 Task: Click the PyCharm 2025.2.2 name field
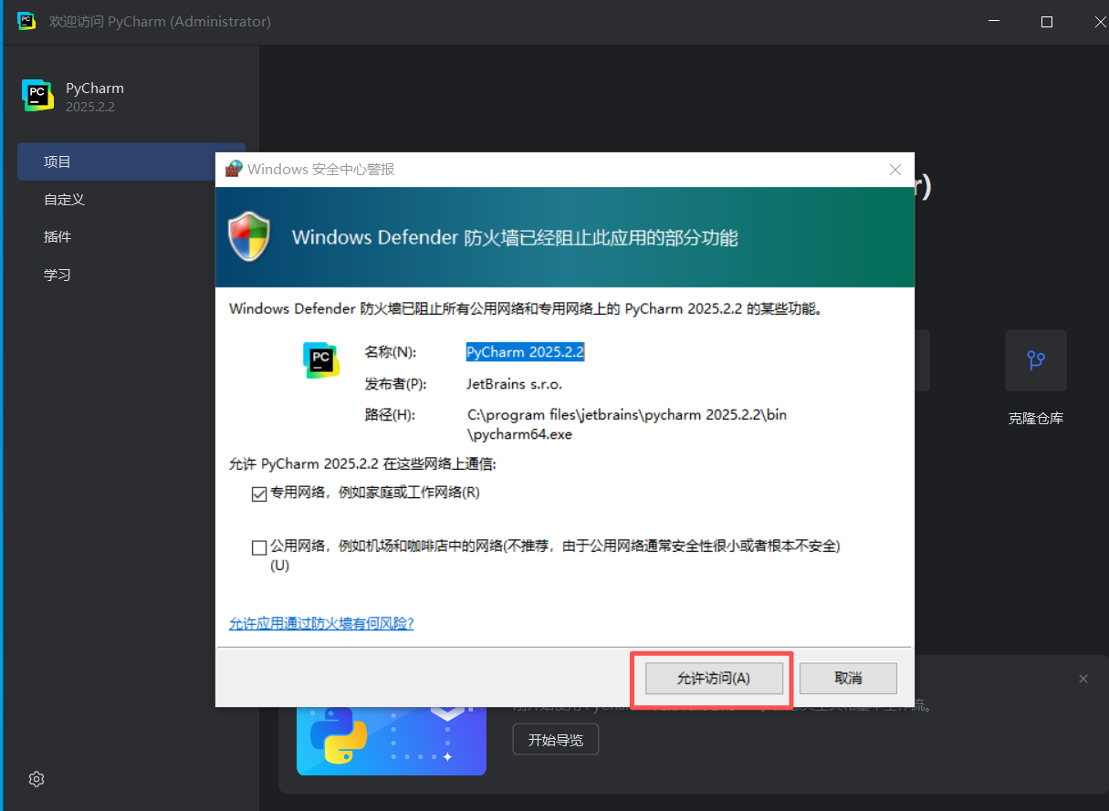coord(525,352)
